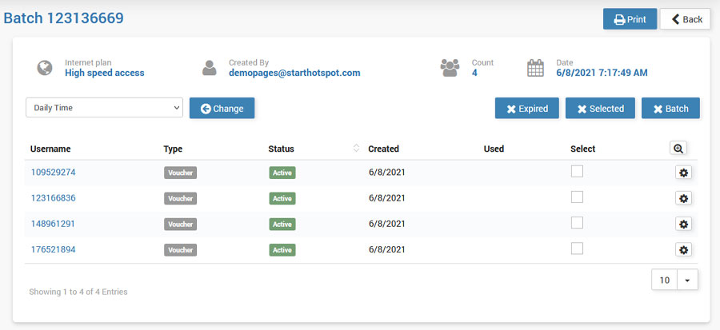Click the magnifier search icon above table
The image size is (720, 330).
(678, 148)
